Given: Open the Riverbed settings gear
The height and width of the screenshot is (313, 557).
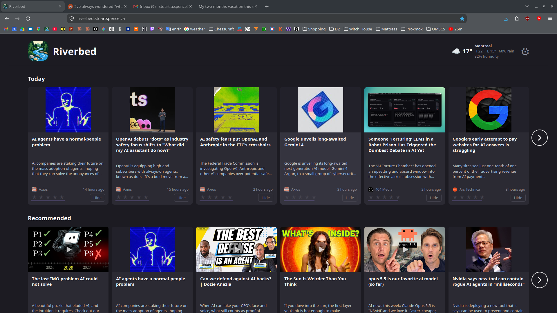Looking at the screenshot, I should point(525,52).
